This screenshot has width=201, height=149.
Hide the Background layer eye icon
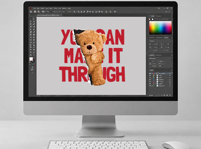[x=150, y=86]
